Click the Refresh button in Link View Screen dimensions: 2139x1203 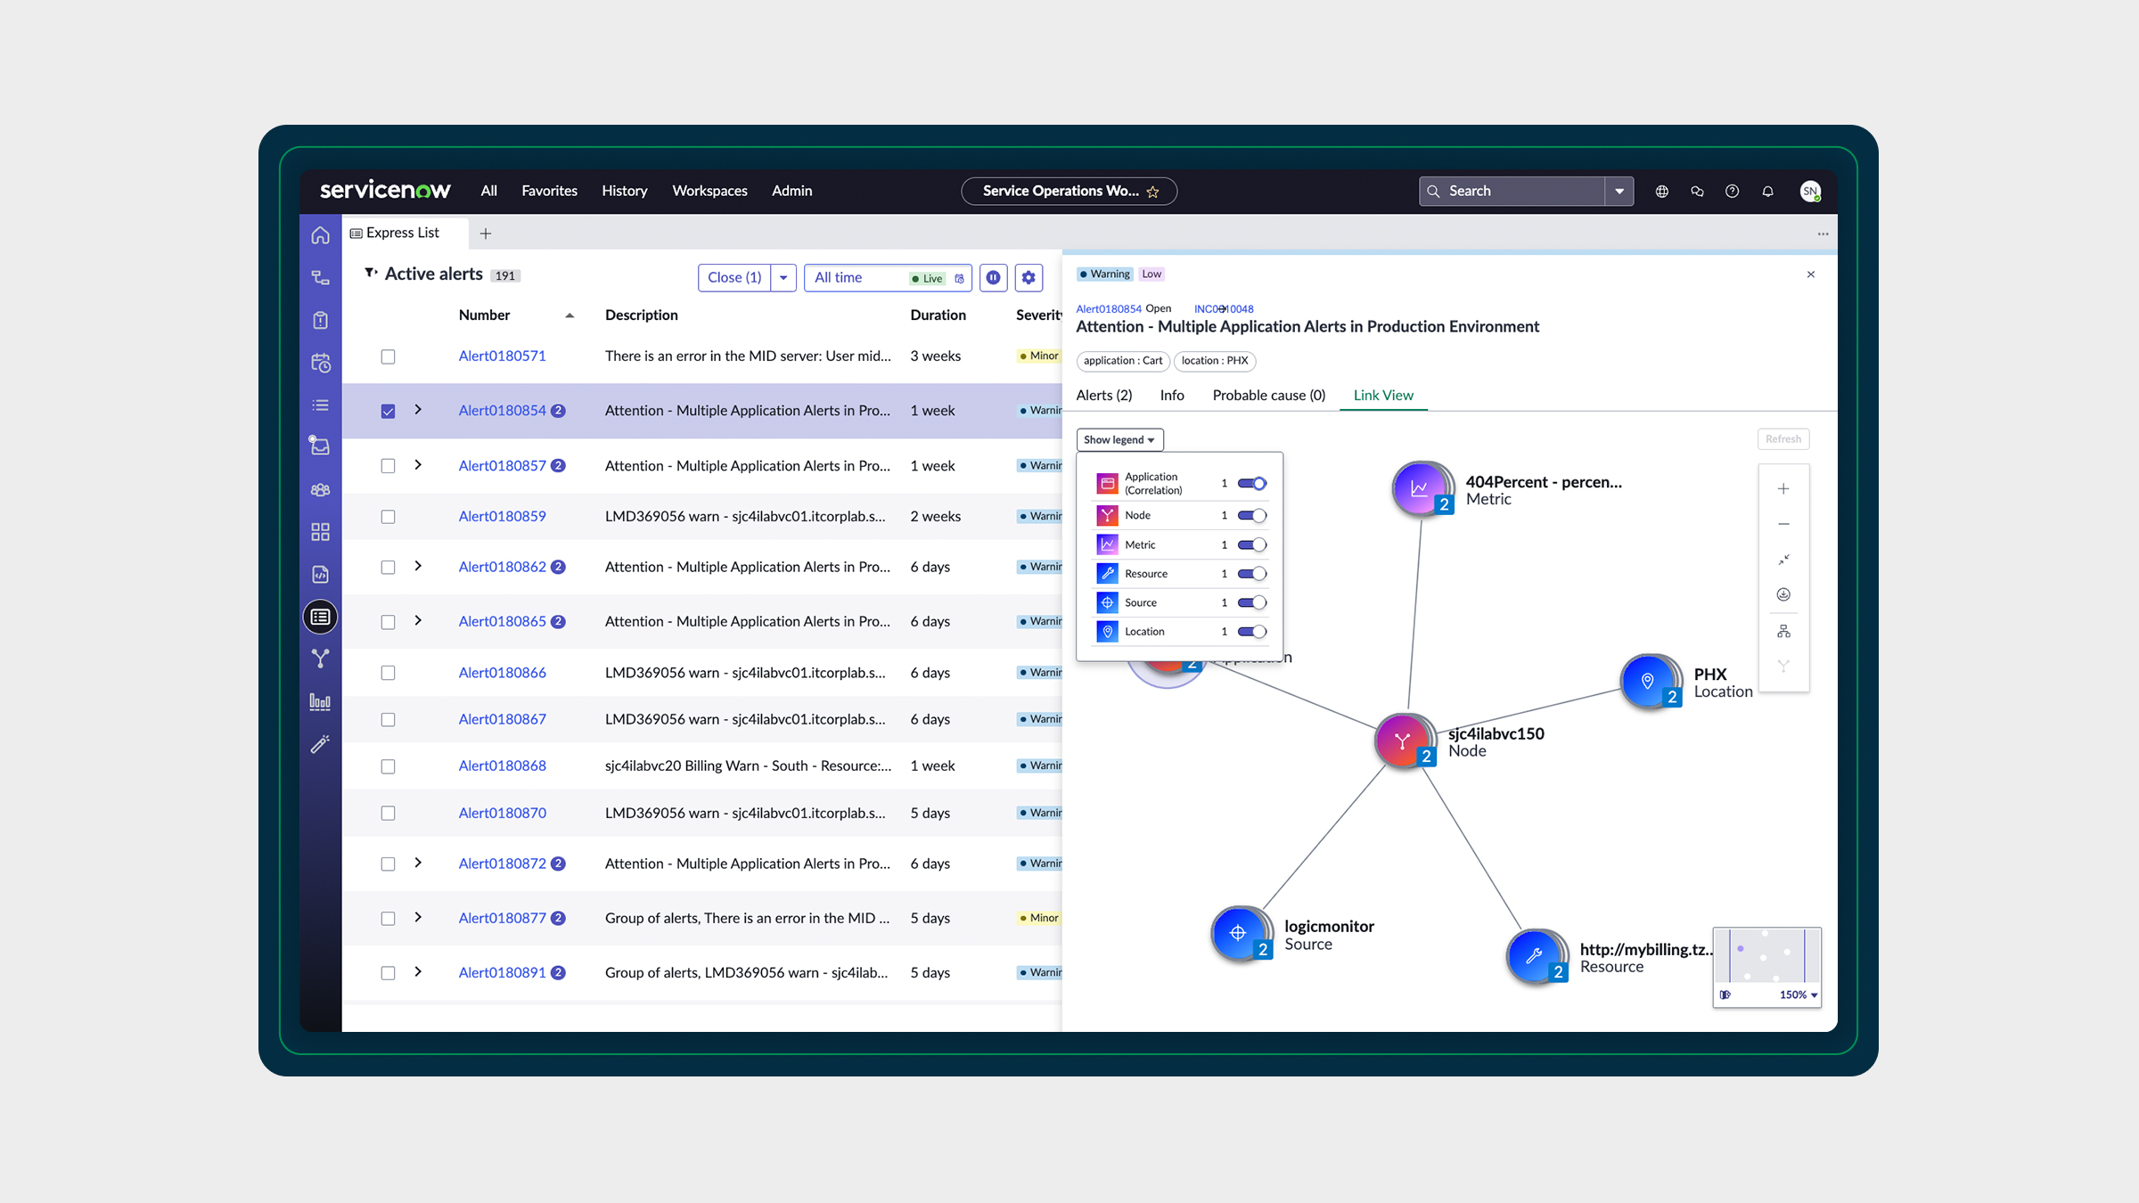coord(1782,438)
